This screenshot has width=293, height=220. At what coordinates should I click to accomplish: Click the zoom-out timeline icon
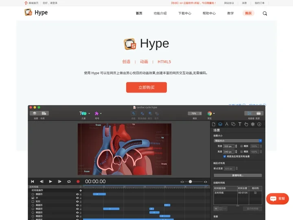(x=182, y=182)
